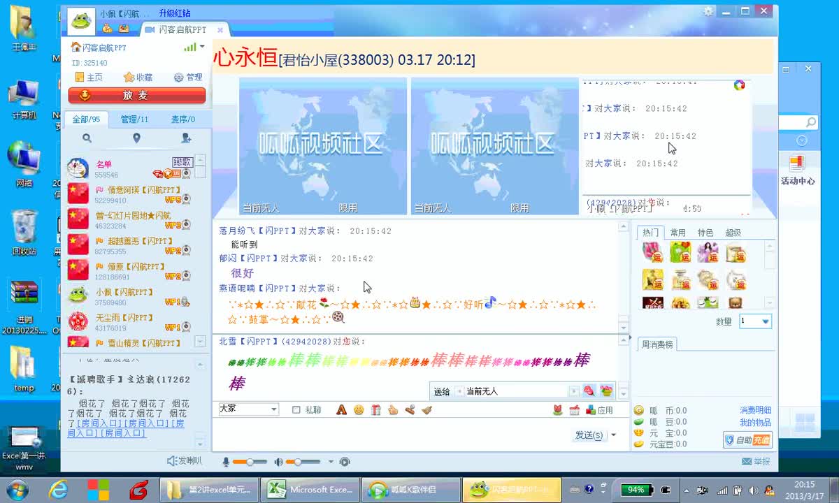Mute the speaker icon in bottom bar
839x503 pixels.
[278, 462]
